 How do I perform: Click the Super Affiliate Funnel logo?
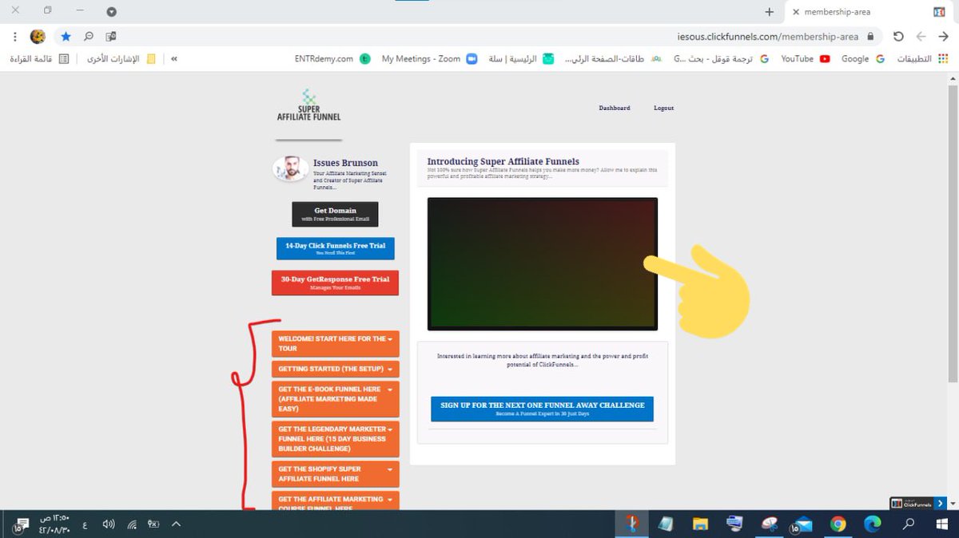pyautogui.click(x=308, y=105)
